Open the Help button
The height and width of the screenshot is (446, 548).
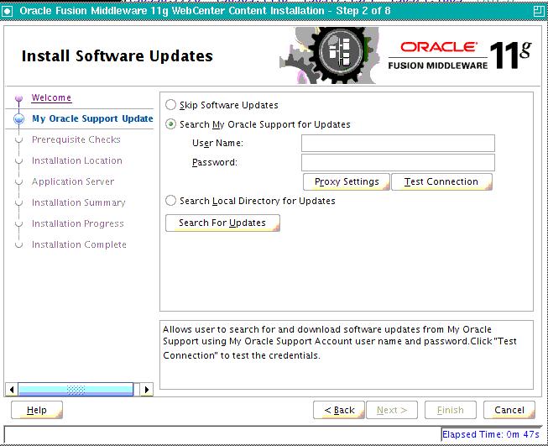click(37, 410)
